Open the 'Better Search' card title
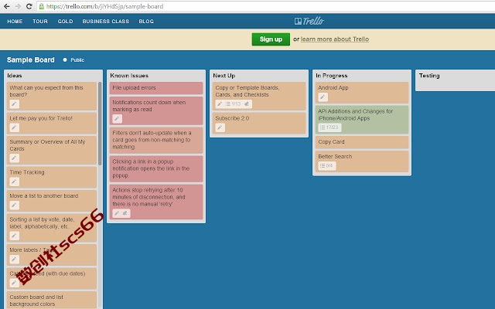495x309 pixels. pos(335,156)
